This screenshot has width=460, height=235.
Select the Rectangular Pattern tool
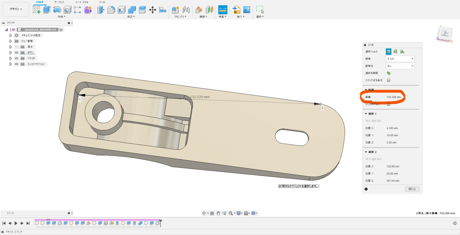(77, 10)
